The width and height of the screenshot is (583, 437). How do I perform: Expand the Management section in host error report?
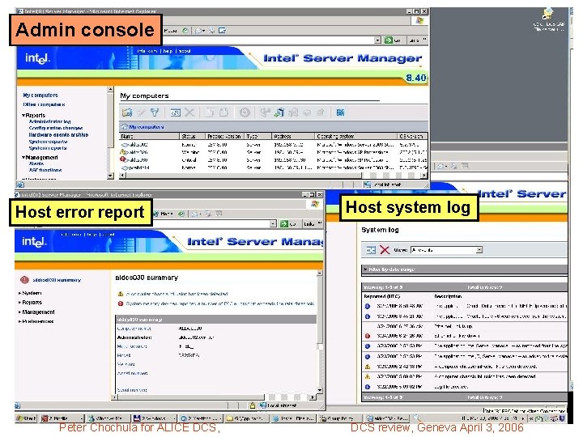36,312
